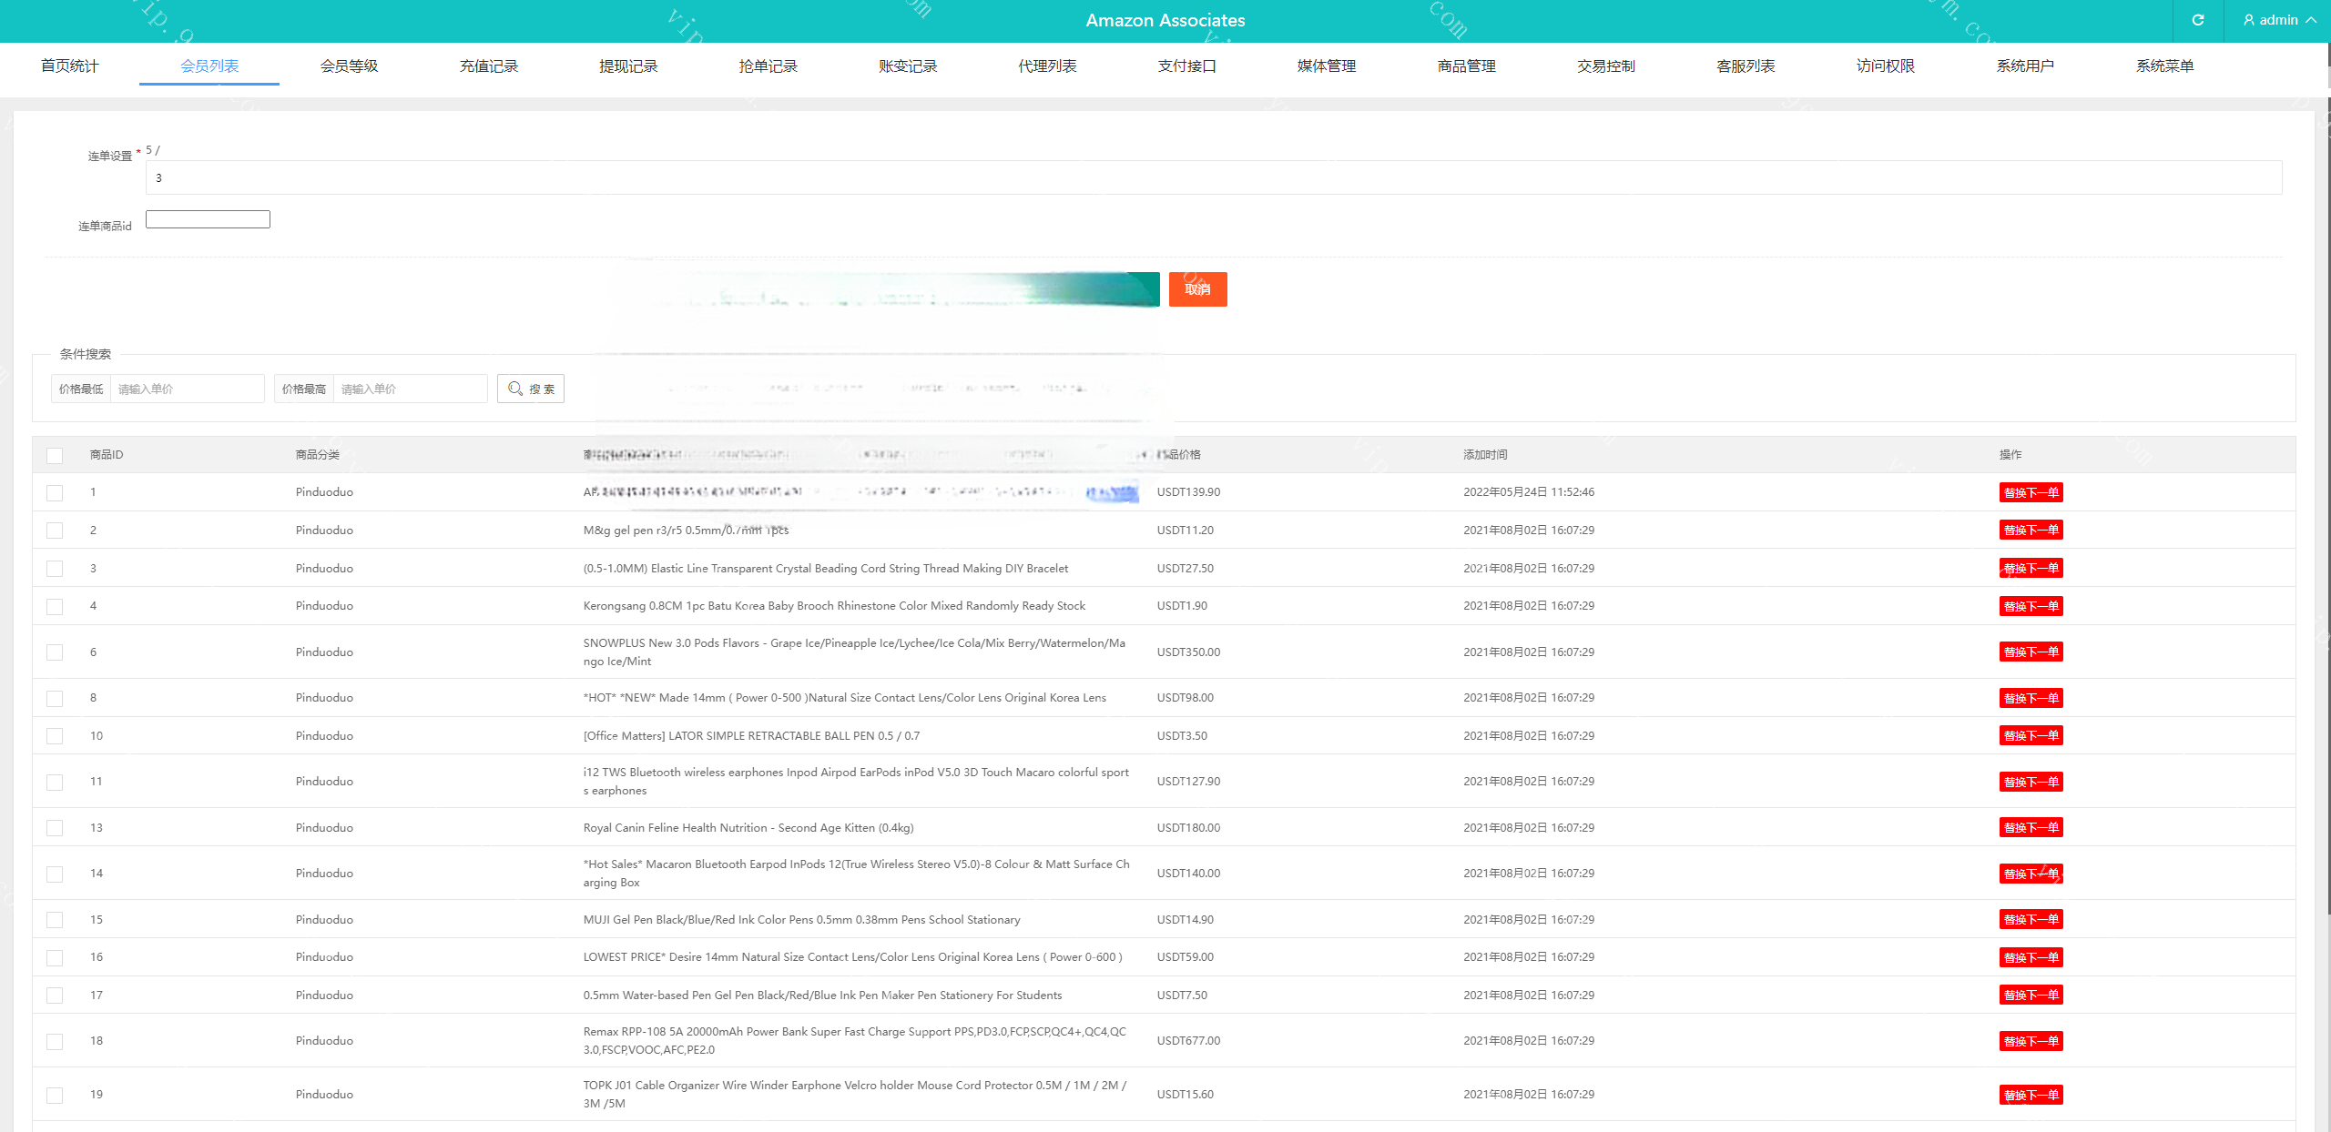Click 替换下一单 for Remax power bank row
This screenshot has width=2331, height=1132.
tap(2031, 1041)
